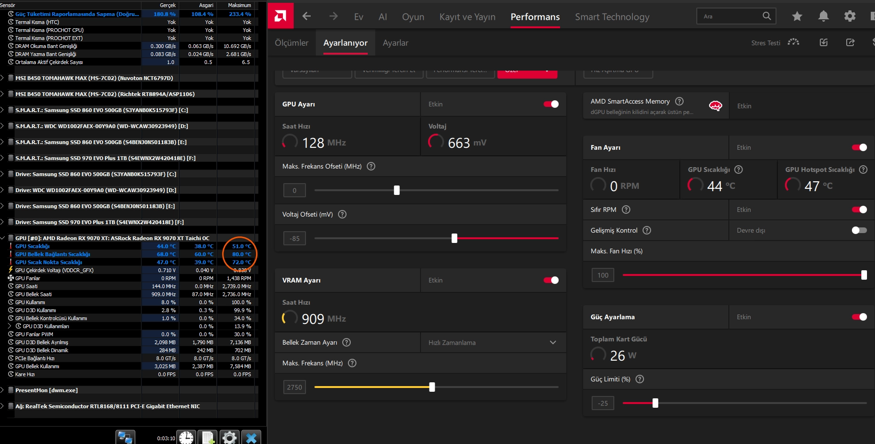Click help icon next to Voltaj Ofseti
This screenshot has height=444, width=875.
(342, 214)
